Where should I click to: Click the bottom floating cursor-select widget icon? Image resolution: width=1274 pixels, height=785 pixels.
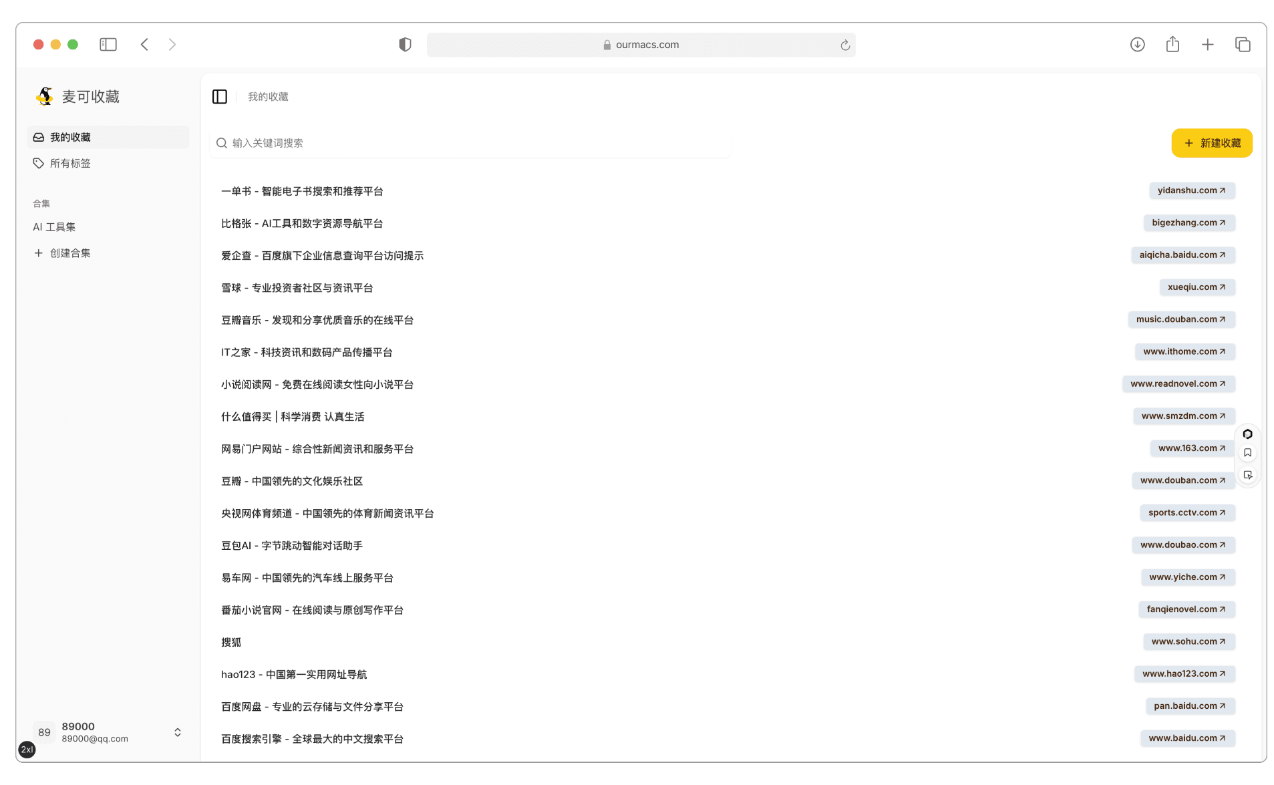tap(1247, 475)
